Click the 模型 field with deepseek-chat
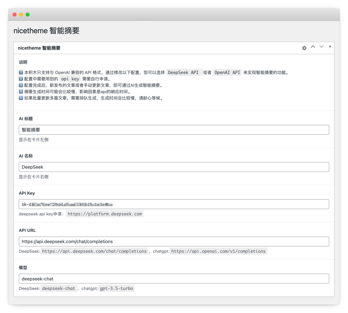The height and width of the screenshot is (313, 348). [x=174, y=279]
